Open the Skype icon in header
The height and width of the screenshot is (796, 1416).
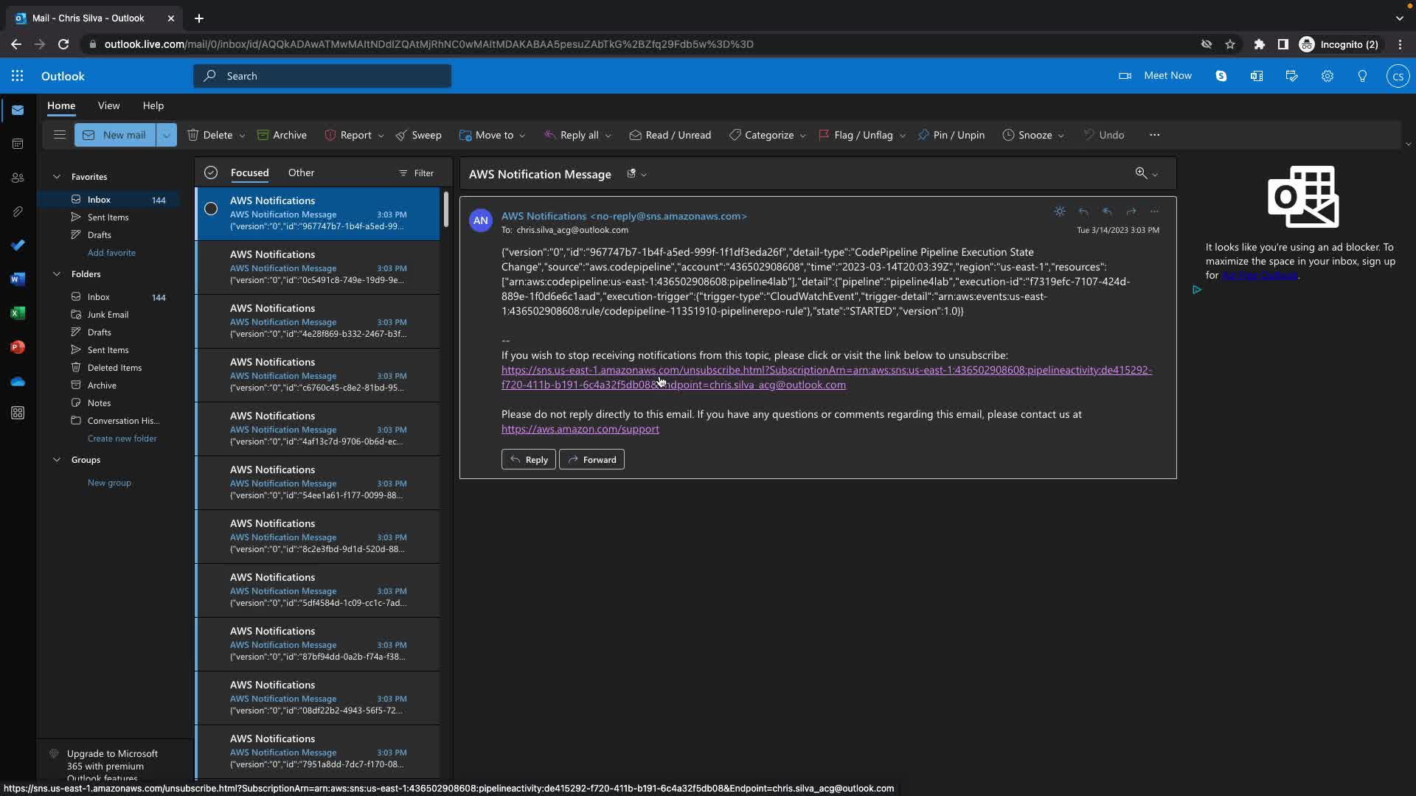tap(1221, 76)
